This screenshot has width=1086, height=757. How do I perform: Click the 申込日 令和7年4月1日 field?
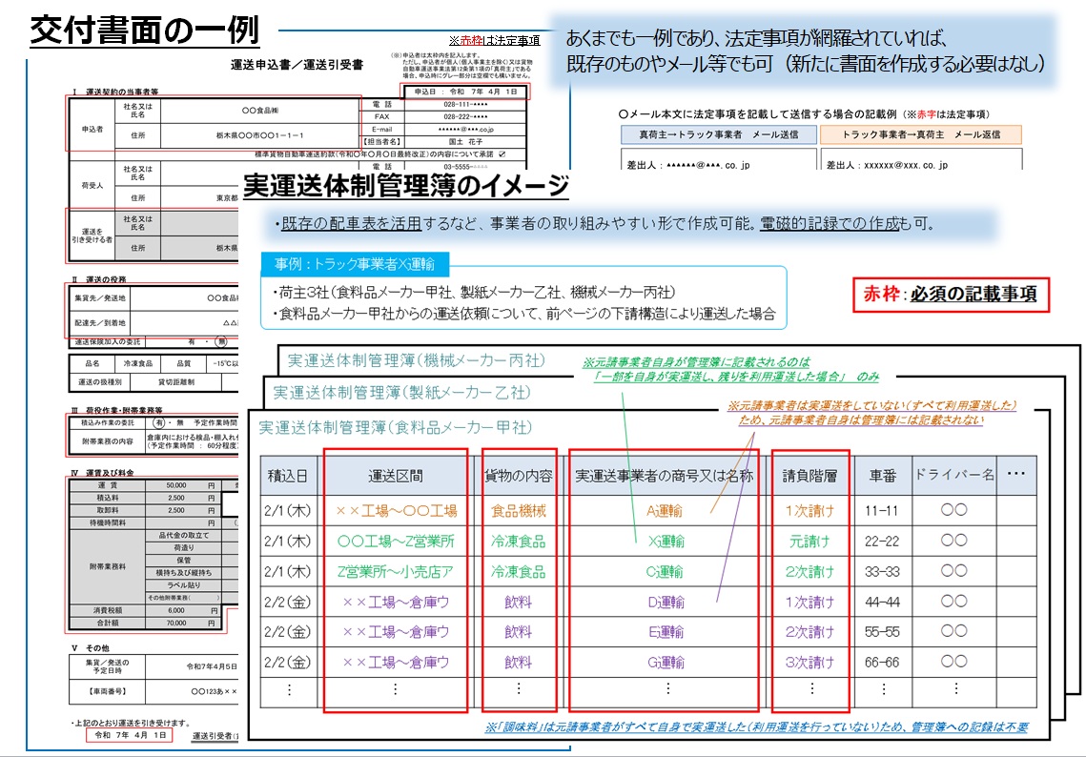point(465,92)
